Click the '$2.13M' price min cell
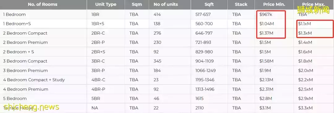 pyautogui.click(x=266, y=80)
